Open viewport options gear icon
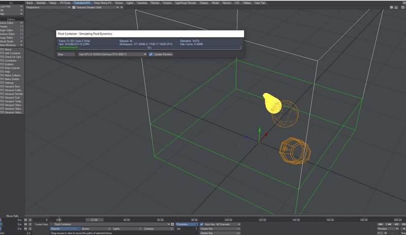 [391, 8]
